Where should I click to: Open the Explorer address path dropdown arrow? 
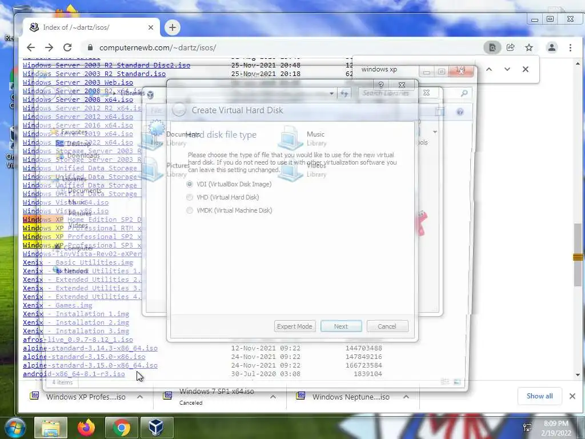331,93
